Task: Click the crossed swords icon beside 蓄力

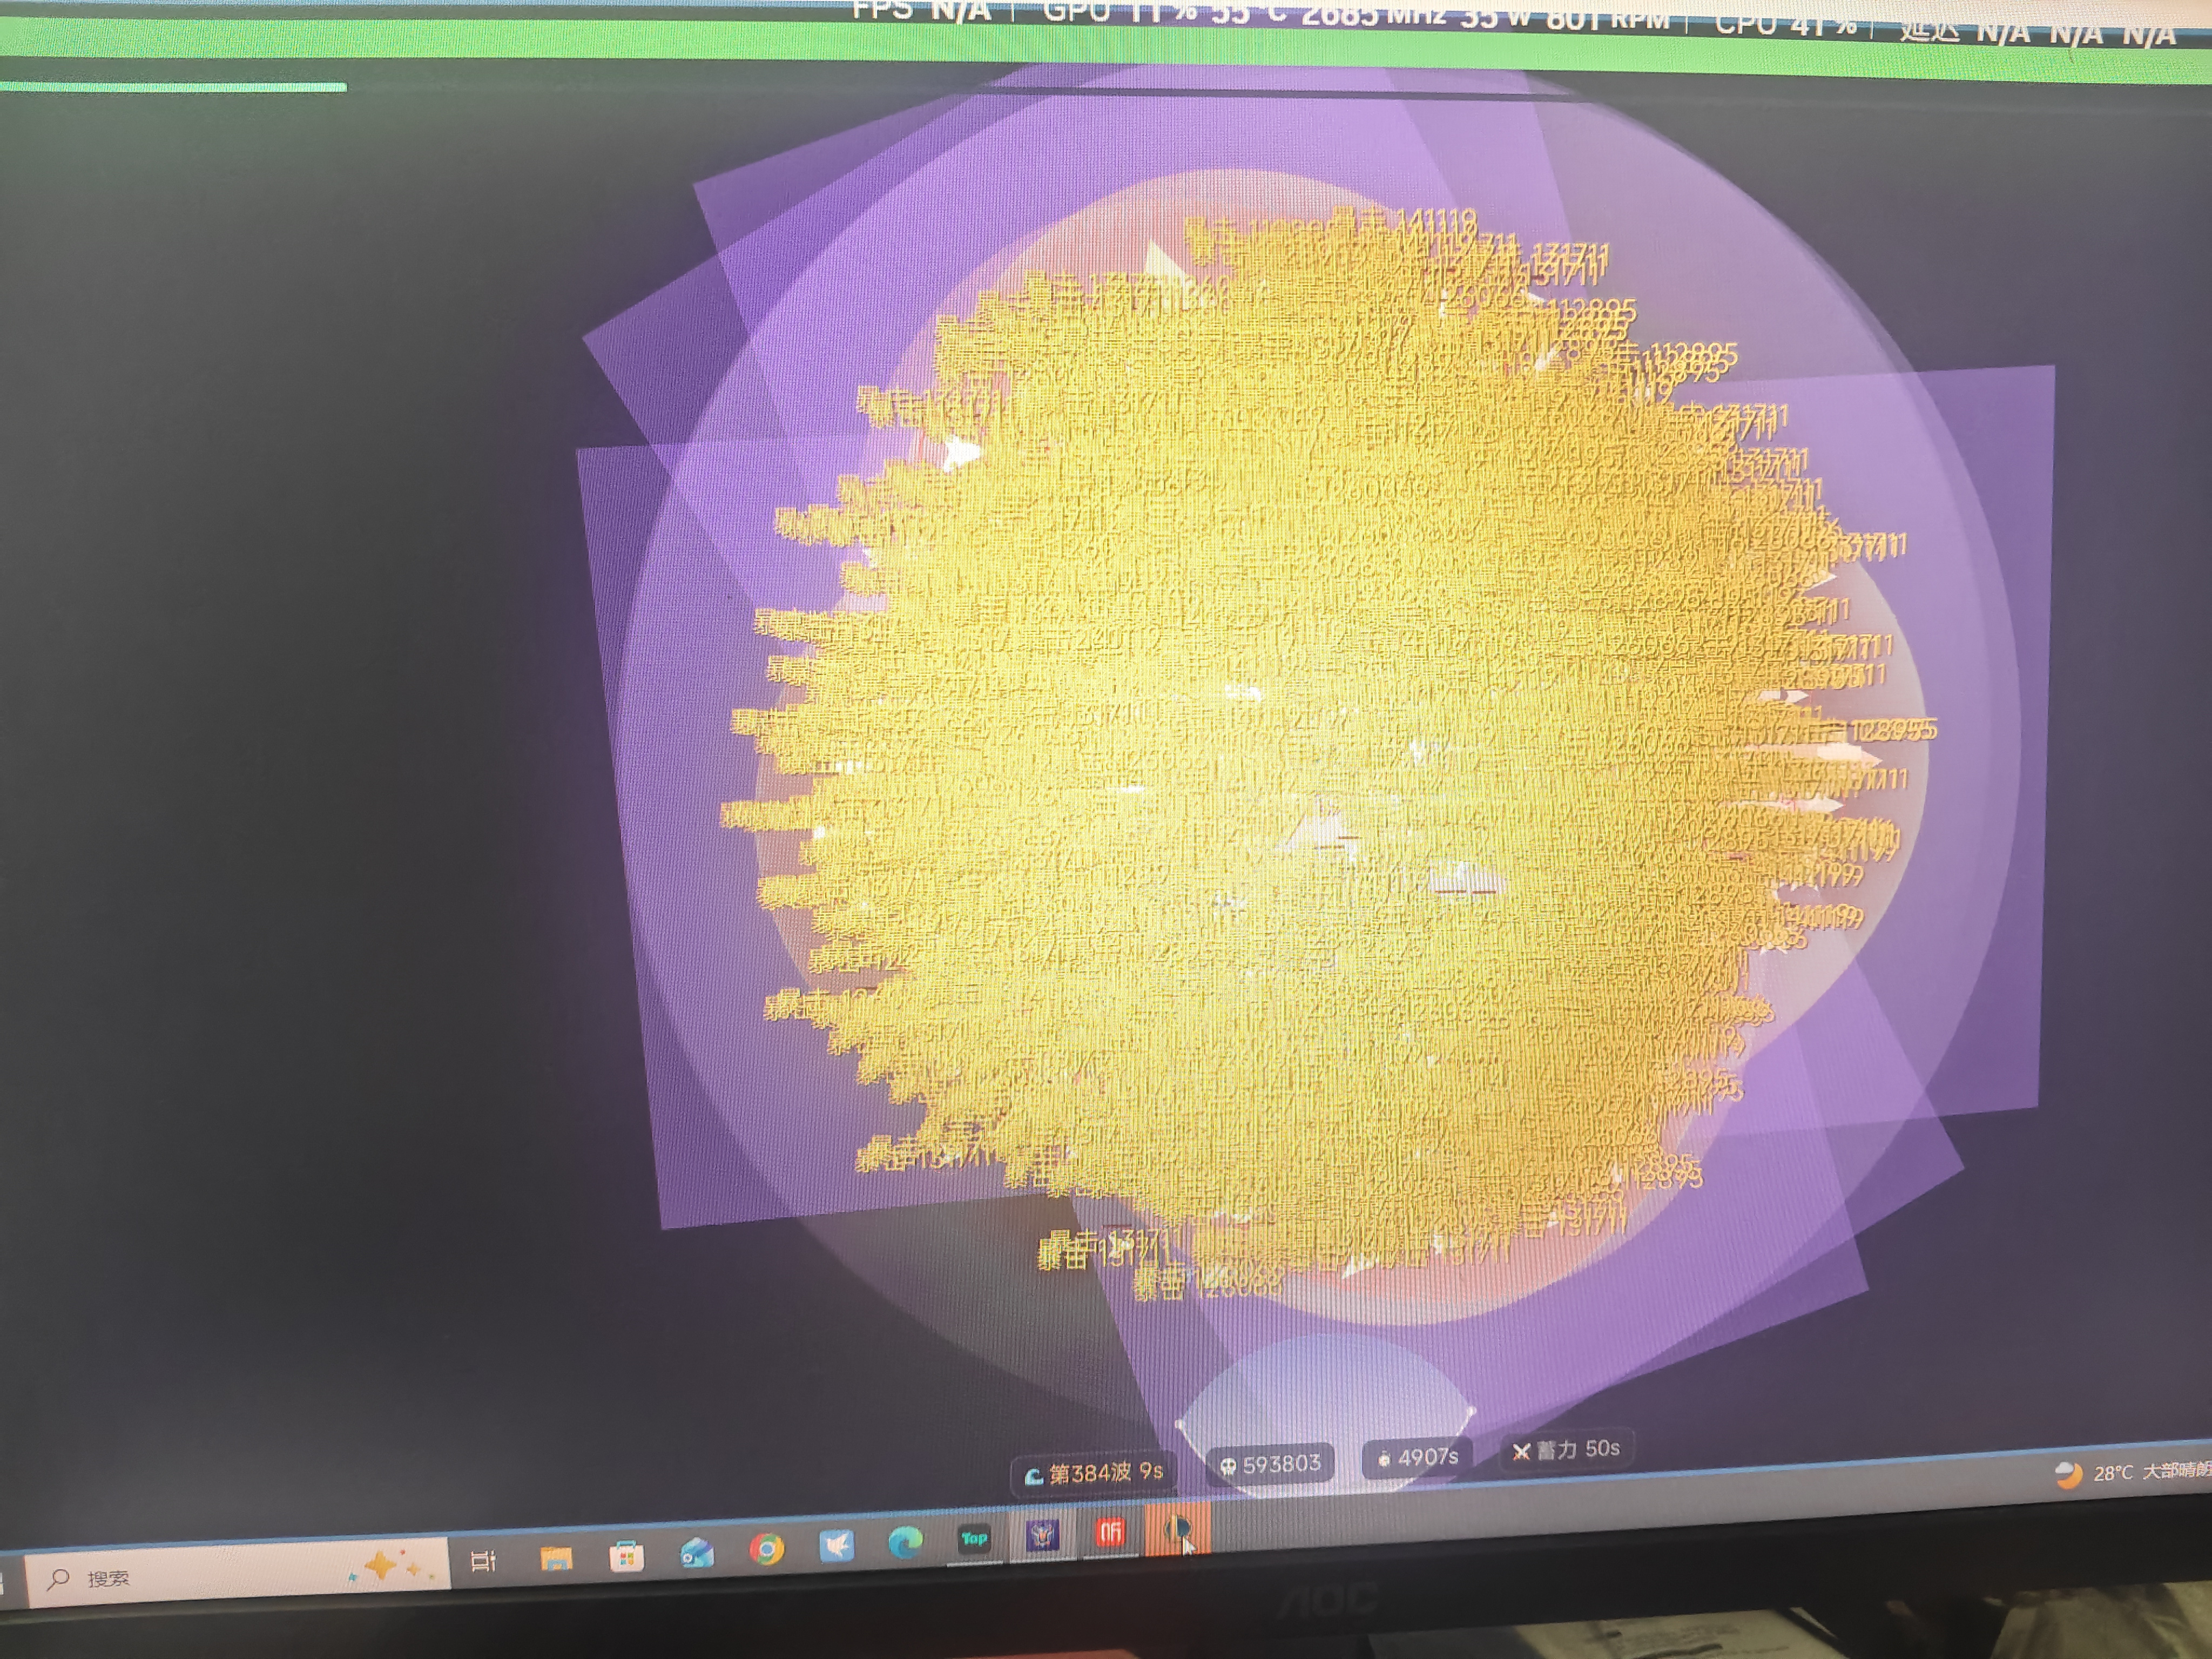Action: click(1521, 1452)
